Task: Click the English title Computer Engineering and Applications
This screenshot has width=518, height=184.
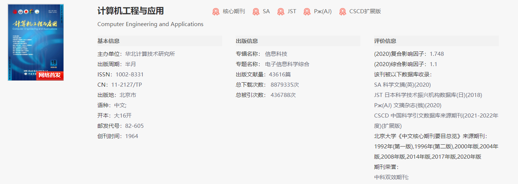Action: point(151,24)
